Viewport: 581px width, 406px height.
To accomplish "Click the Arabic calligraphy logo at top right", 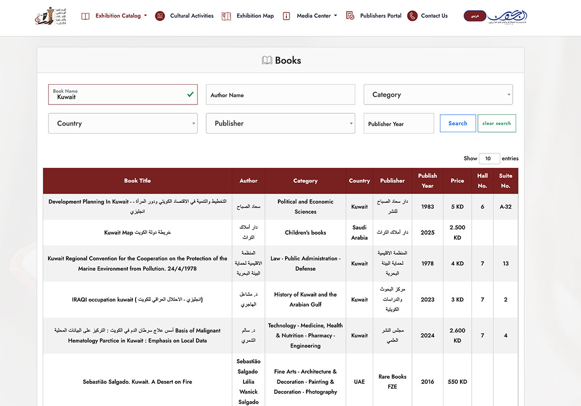I will [507, 16].
